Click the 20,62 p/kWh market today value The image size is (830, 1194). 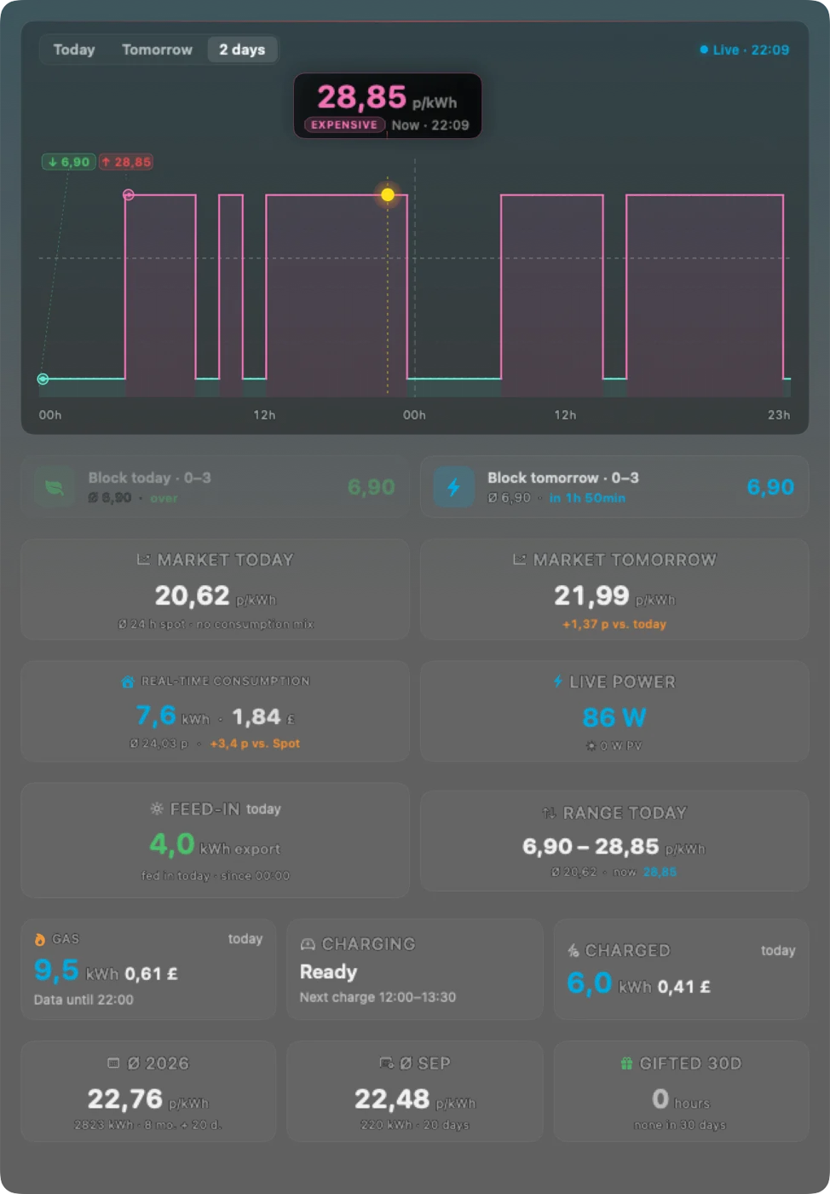pyautogui.click(x=215, y=595)
